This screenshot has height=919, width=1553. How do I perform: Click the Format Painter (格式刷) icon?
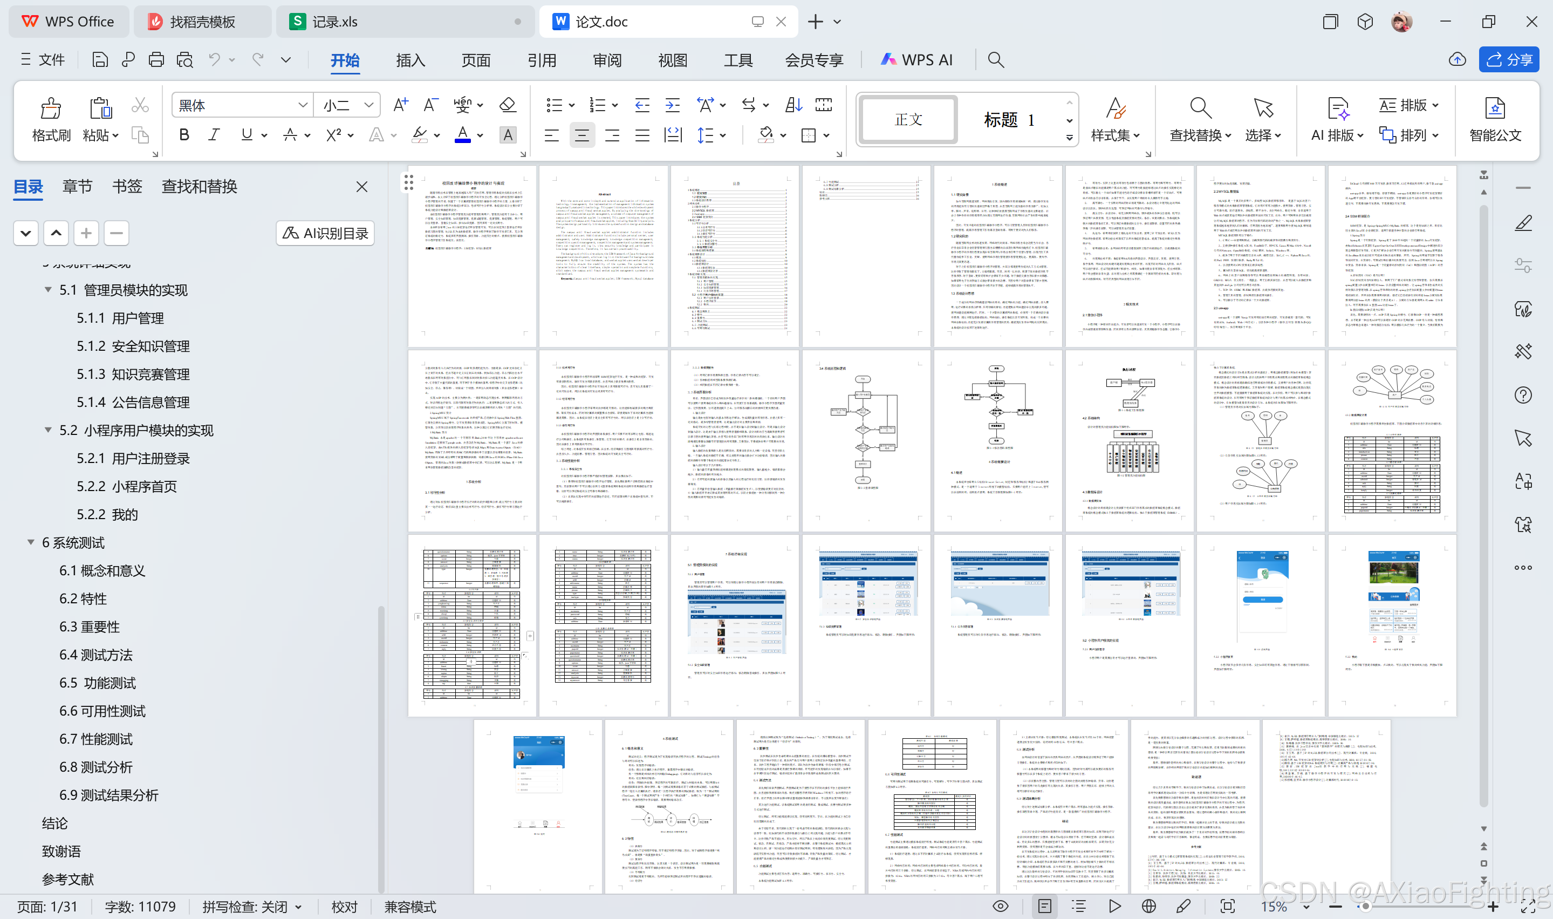(51, 108)
